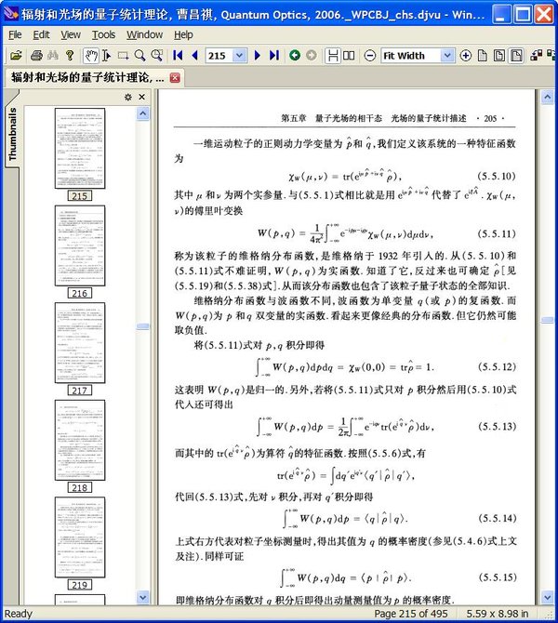558x623 pixels.
Task: Maximize the WinDjView window
Action: [x=523, y=14]
